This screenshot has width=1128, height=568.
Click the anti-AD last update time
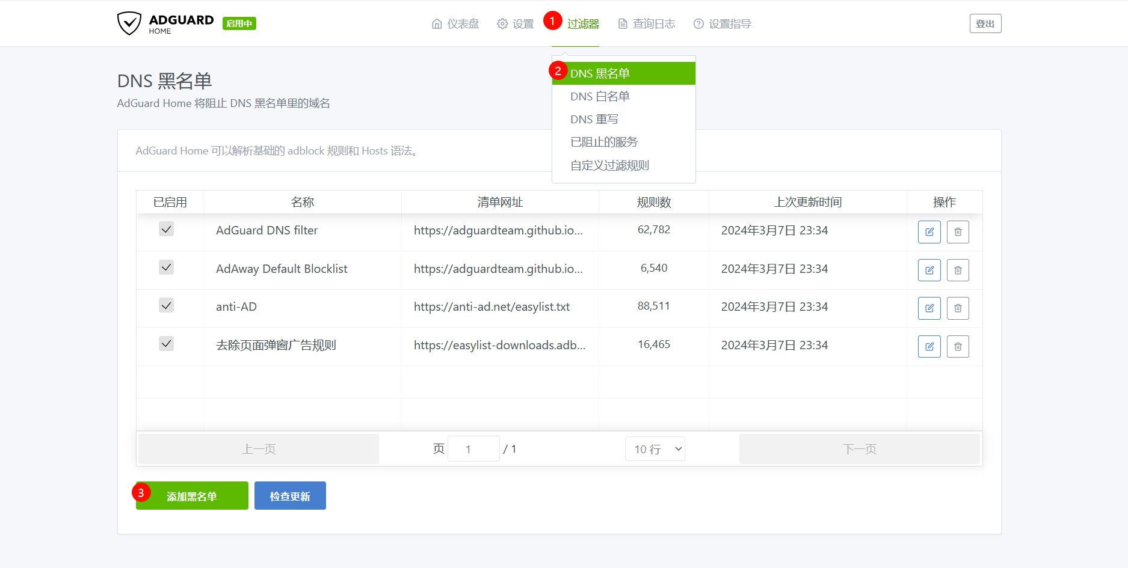(775, 307)
